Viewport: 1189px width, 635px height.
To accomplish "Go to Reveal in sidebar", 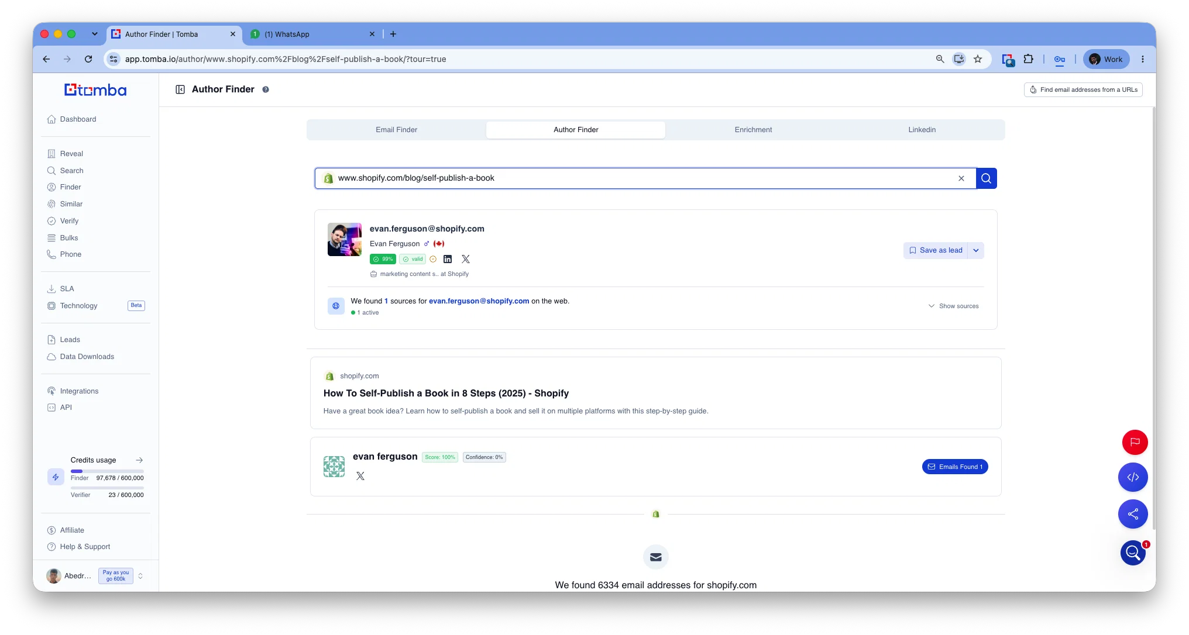I will [x=71, y=154].
